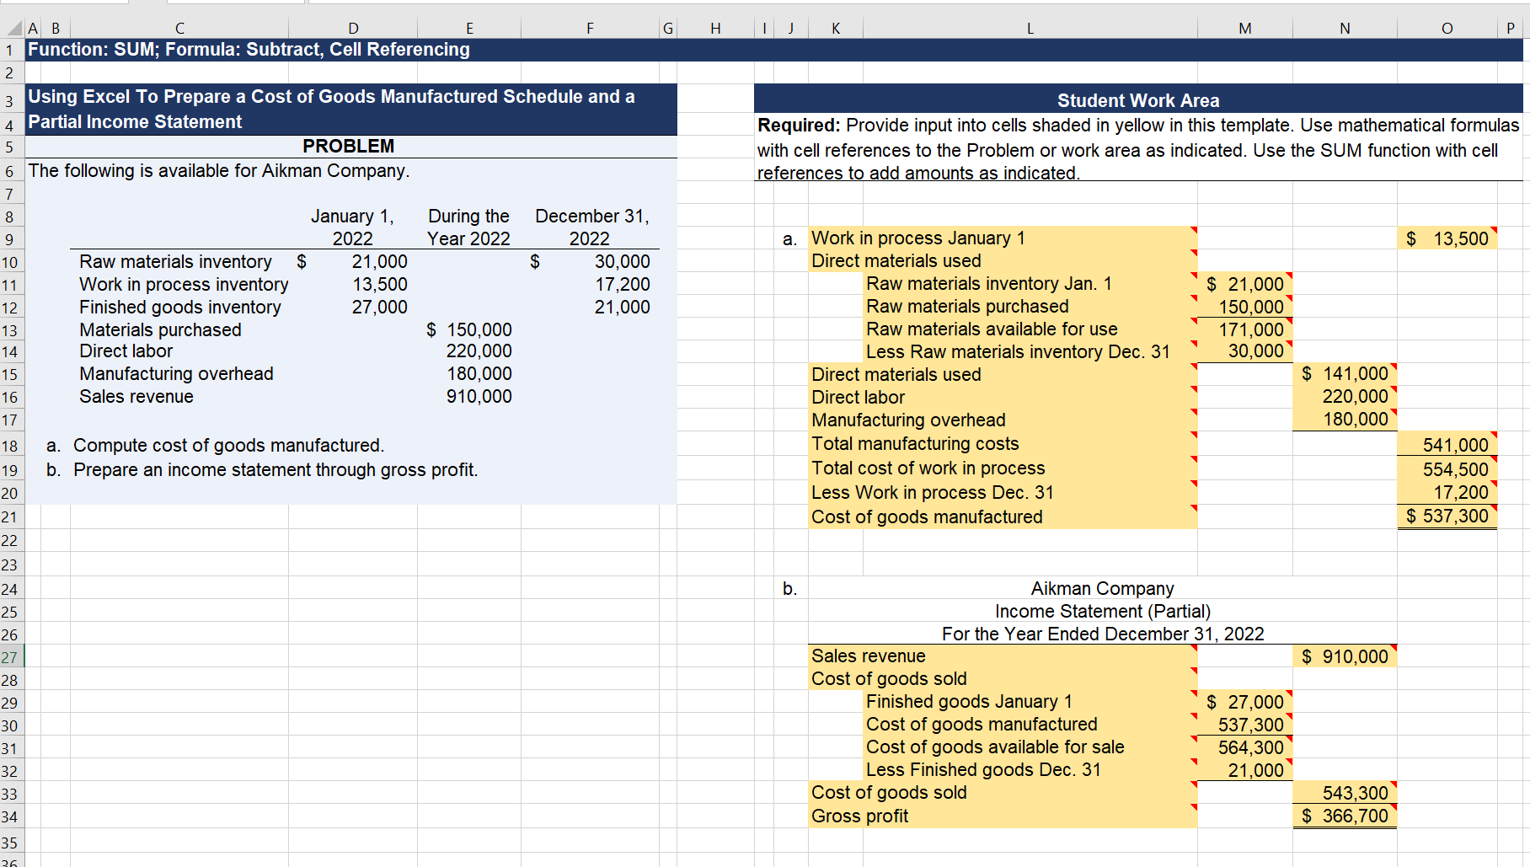Select column header P

pos(1512,28)
